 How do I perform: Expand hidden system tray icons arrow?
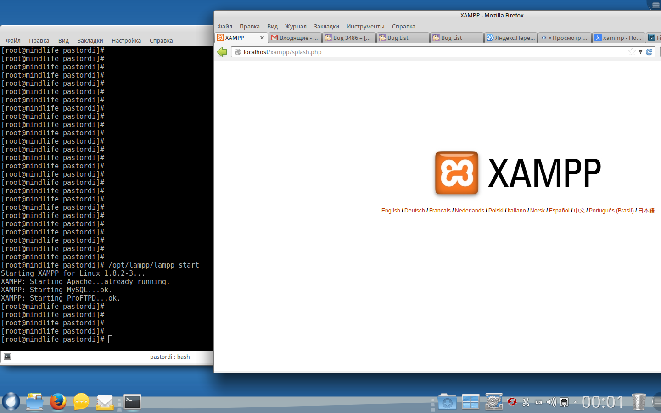click(576, 402)
